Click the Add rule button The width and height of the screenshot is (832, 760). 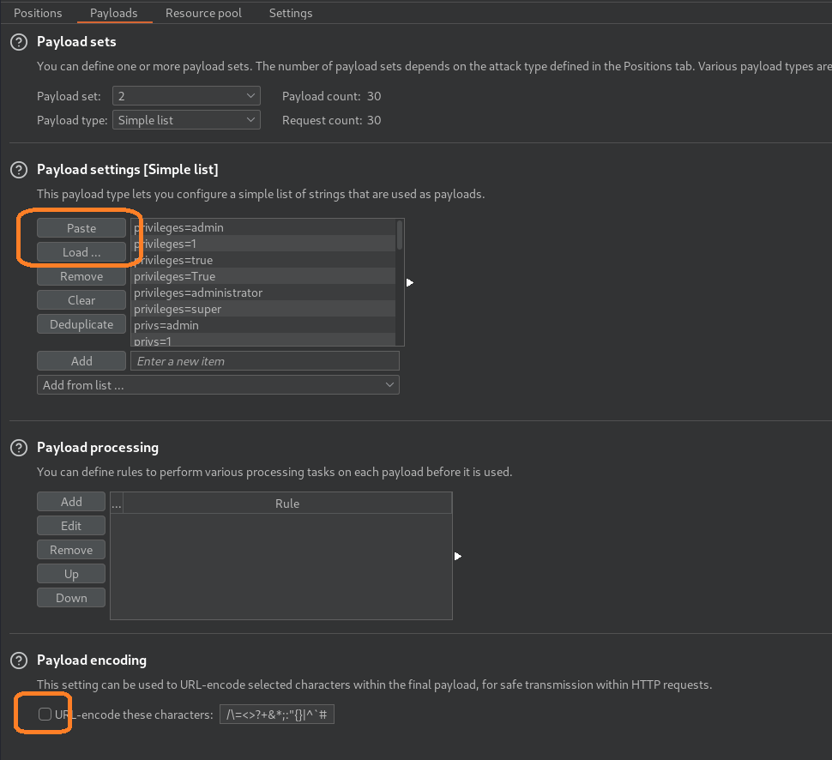(71, 501)
